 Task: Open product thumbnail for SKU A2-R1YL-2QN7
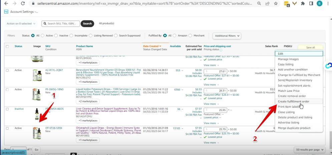click(x=37, y=75)
